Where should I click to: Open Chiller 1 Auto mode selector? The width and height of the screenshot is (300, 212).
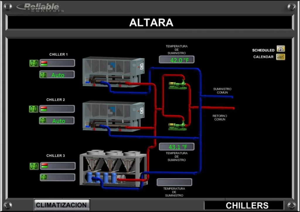pyautogui.click(x=57, y=75)
